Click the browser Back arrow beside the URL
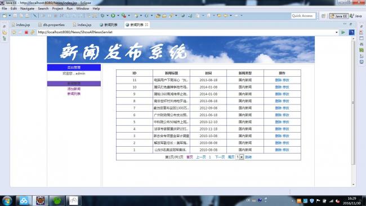This screenshot has width=366, height=206. tap(14, 32)
